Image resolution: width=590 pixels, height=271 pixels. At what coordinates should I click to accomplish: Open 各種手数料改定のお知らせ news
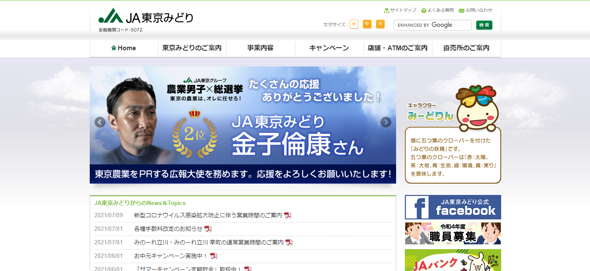click(168, 229)
